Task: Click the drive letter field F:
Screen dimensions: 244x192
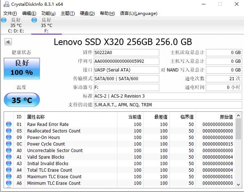Action: [126, 87]
